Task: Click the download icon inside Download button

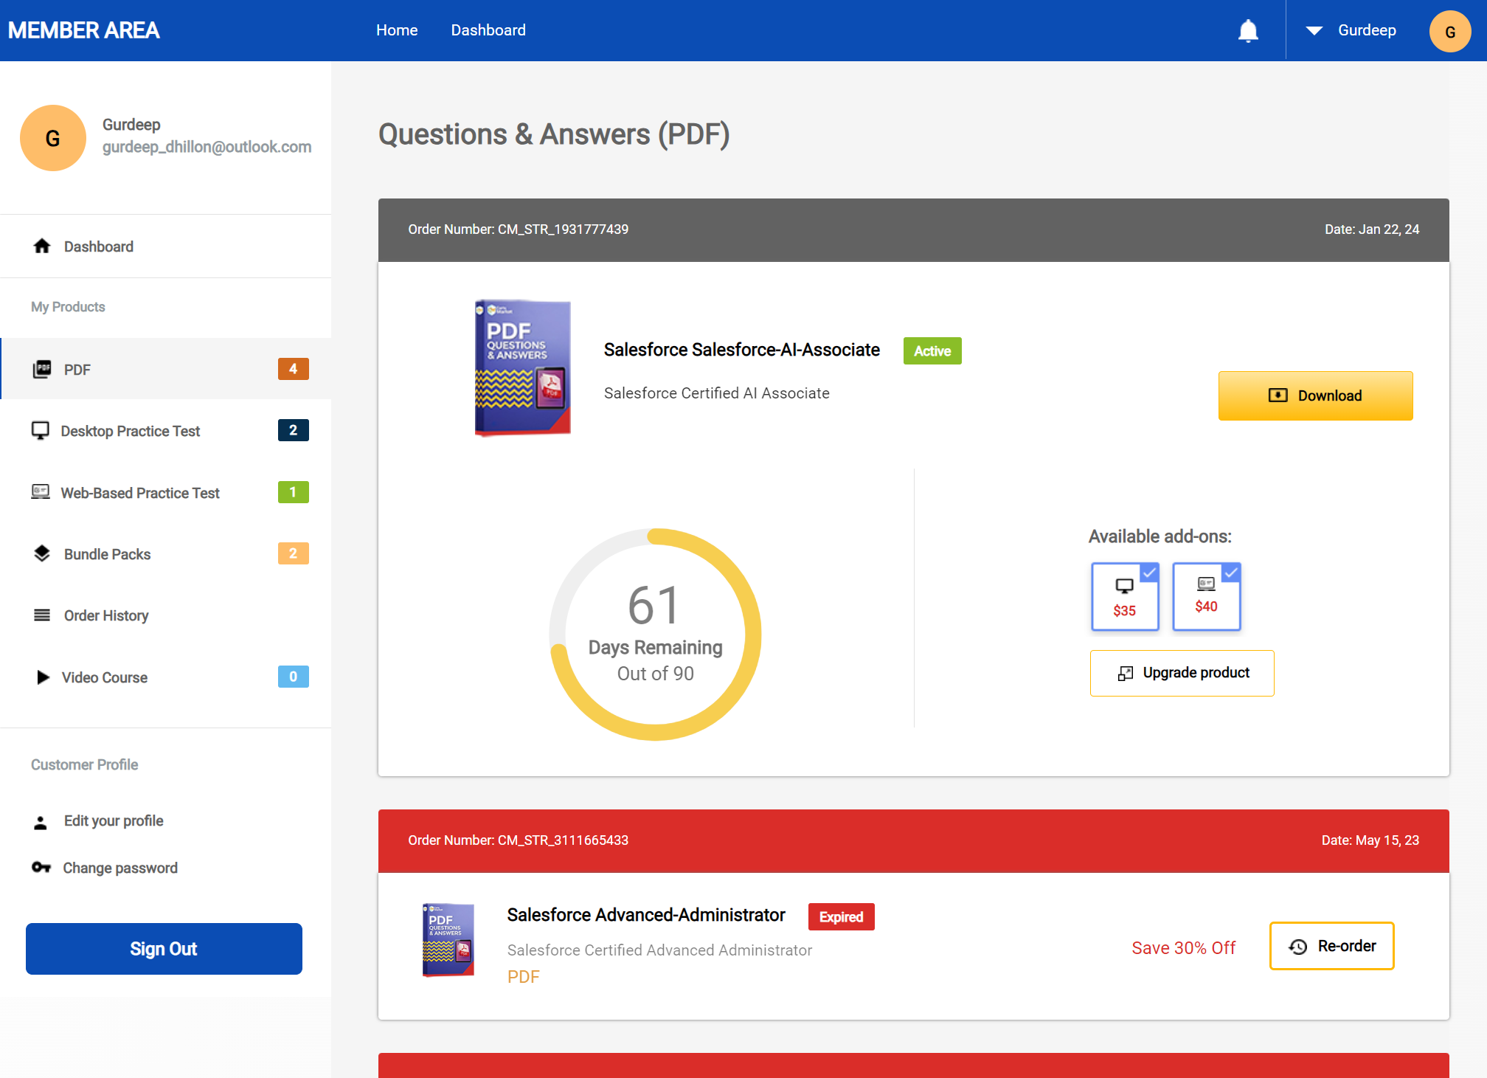Action: (x=1278, y=395)
